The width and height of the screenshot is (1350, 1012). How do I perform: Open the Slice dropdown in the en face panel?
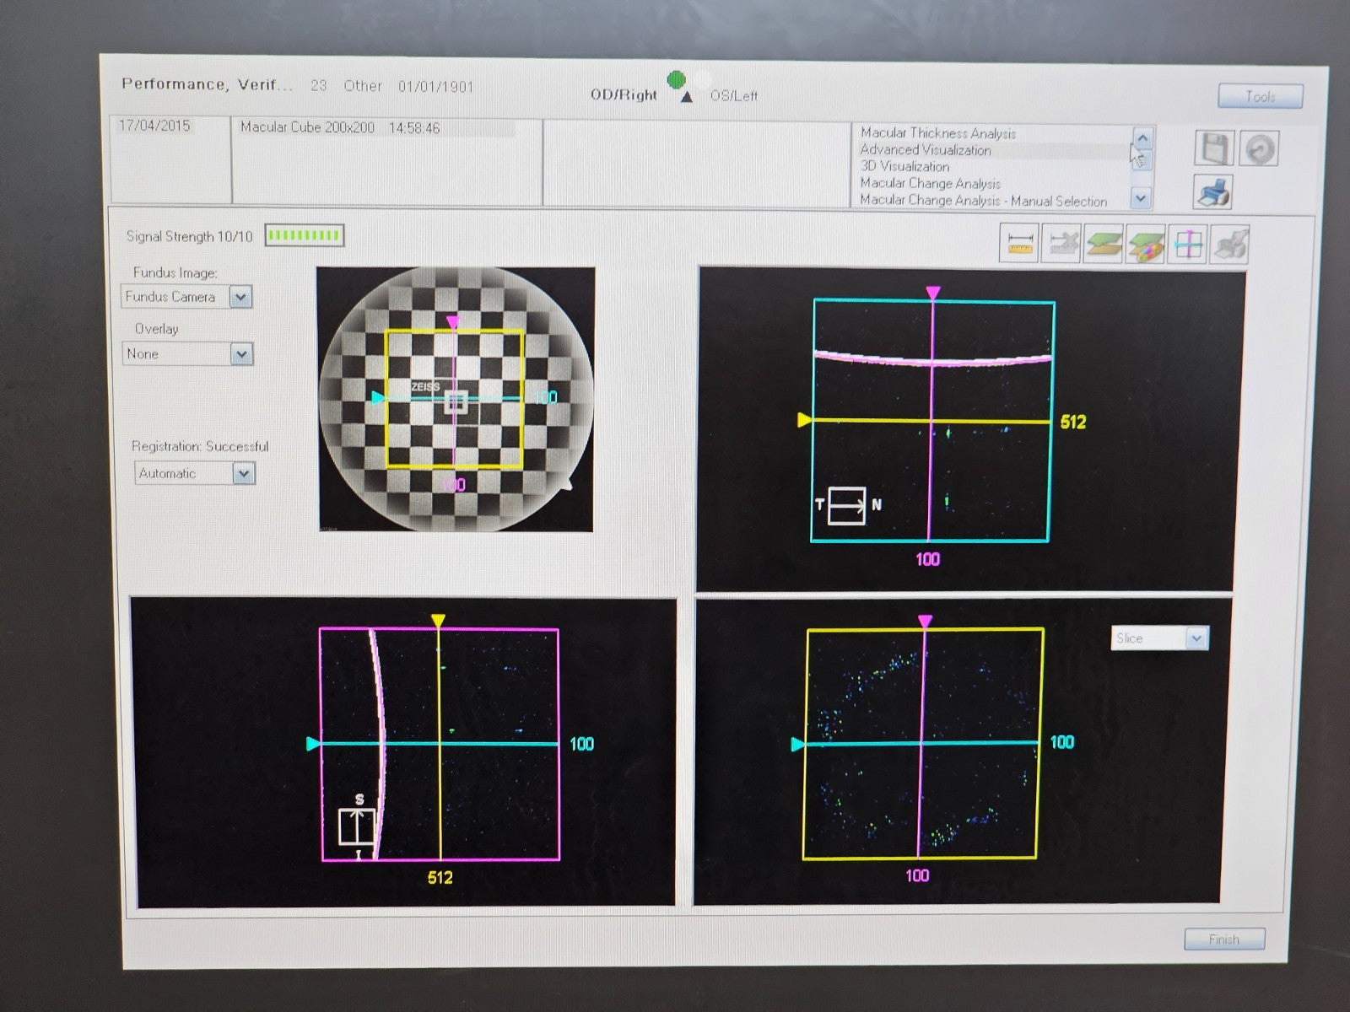click(x=1196, y=638)
